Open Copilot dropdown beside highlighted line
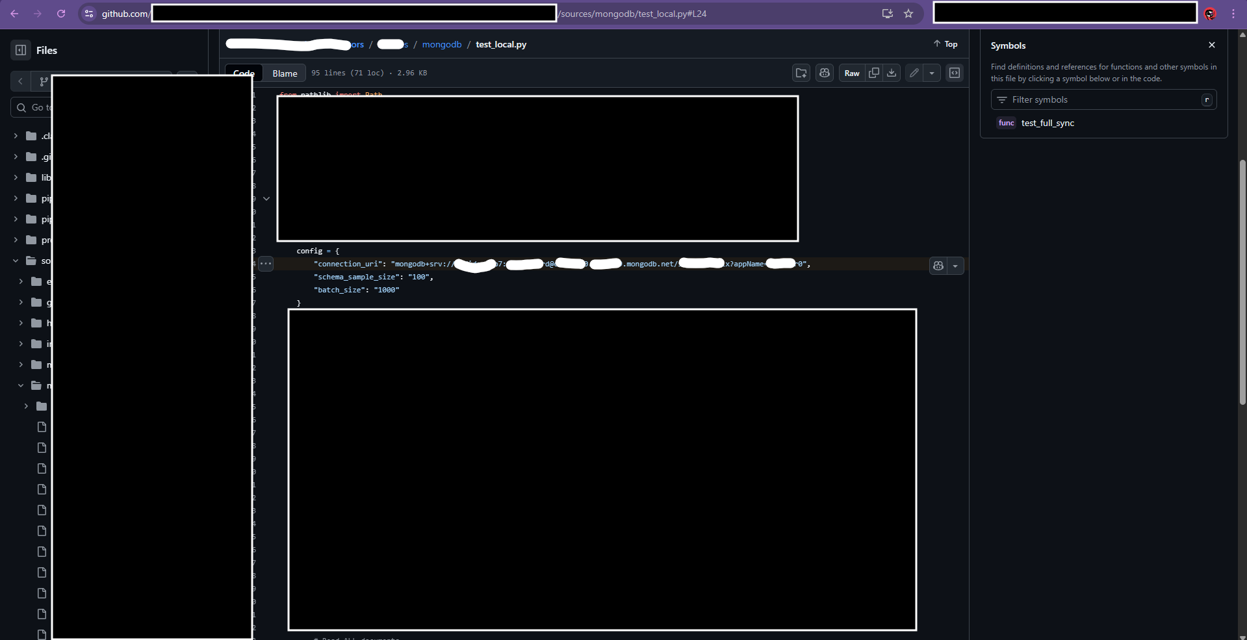This screenshot has width=1247, height=640. click(955, 266)
